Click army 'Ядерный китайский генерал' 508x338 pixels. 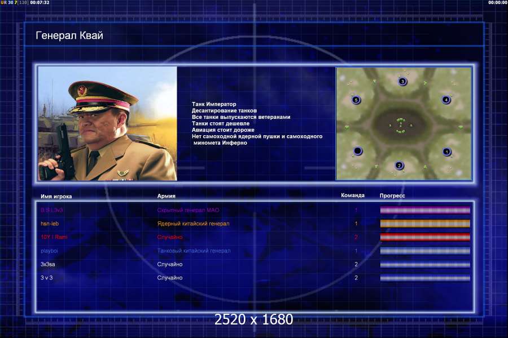(x=194, y=224)
